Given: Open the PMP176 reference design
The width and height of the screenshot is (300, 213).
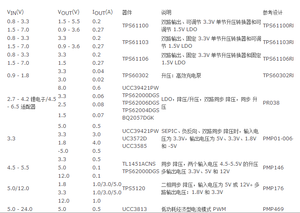Looking at the screenshot, I should pyautogui.click(x=273, y=189).
